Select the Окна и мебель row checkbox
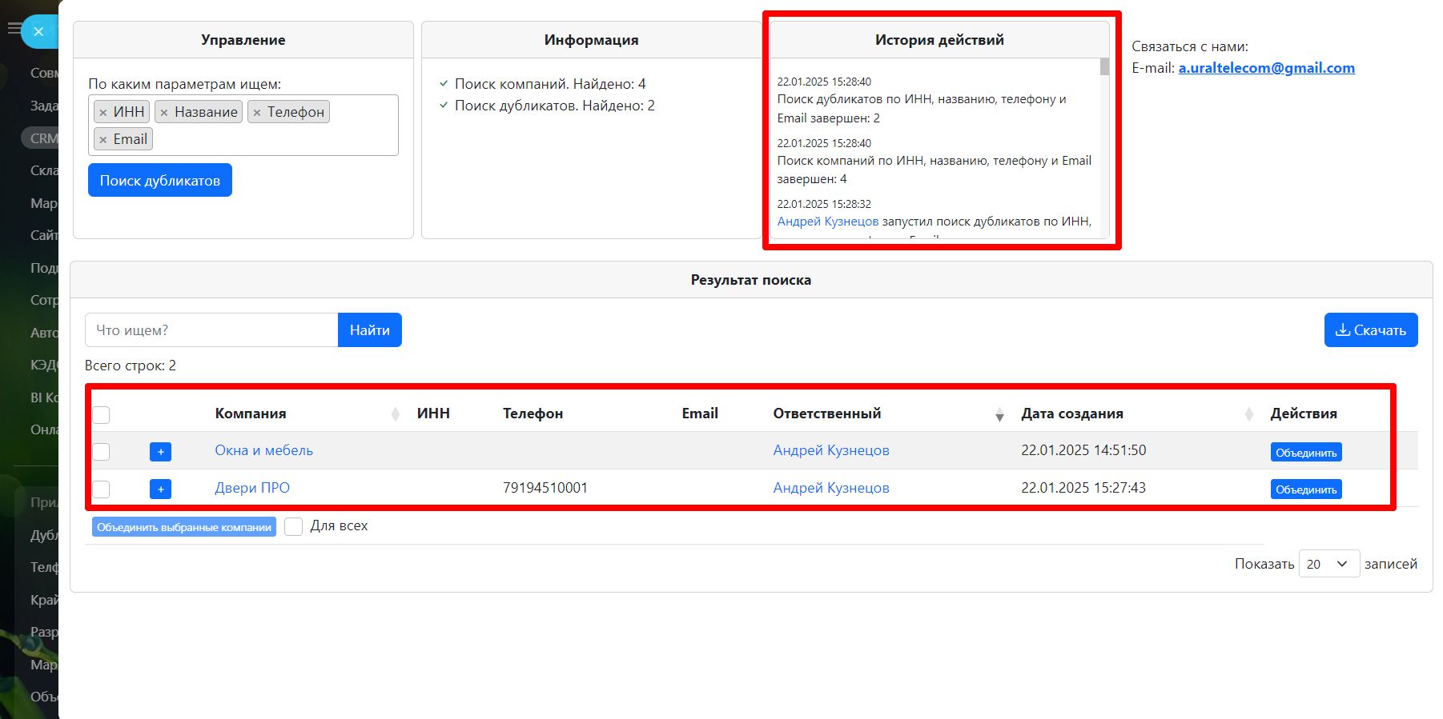 pyautogui.click(x=101, y=452)
